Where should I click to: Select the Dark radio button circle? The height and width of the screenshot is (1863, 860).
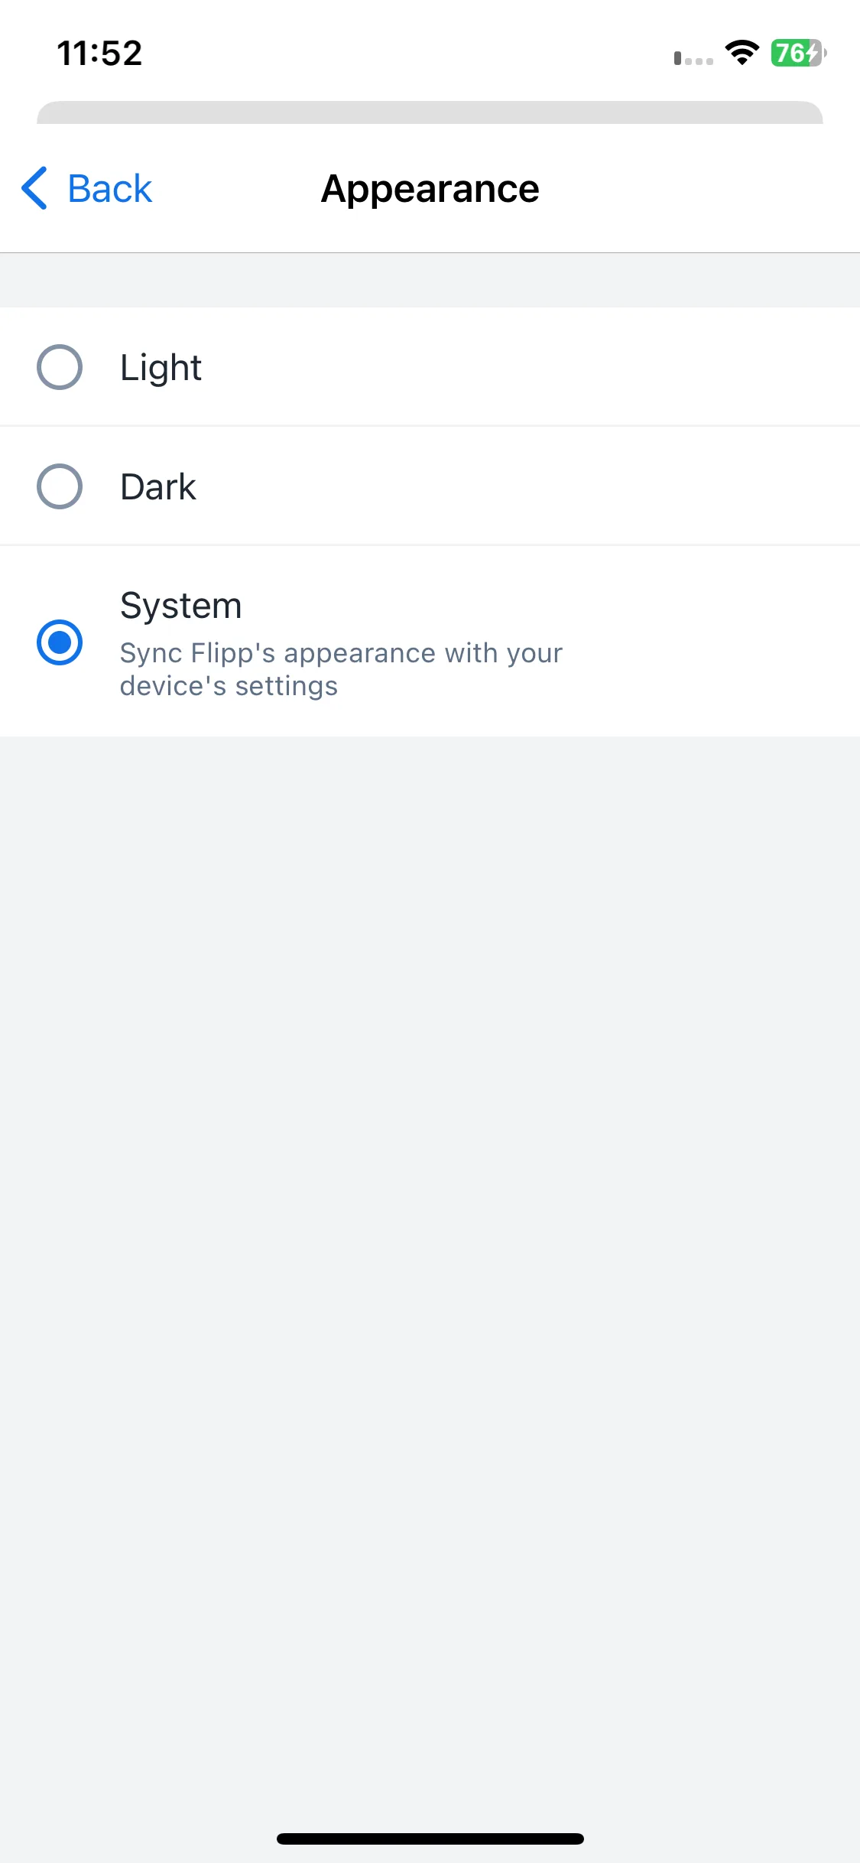point(60,486)
